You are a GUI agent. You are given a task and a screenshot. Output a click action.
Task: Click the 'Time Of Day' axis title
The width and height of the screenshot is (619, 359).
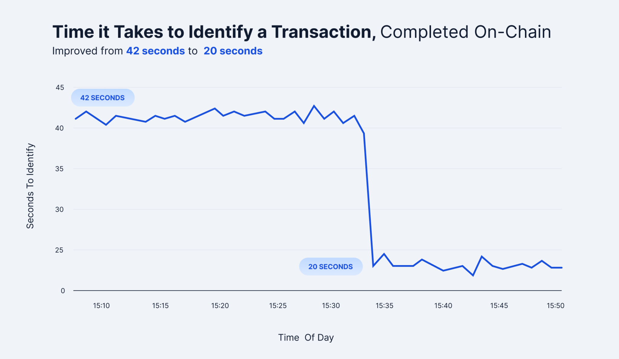click(x=306, y=337)
